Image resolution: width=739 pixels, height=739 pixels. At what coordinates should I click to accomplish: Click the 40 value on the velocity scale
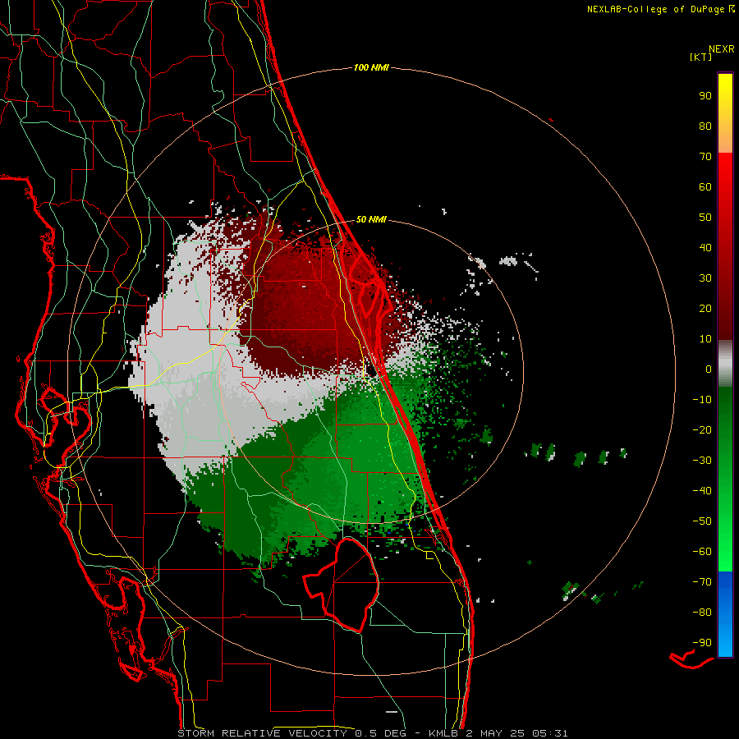pos(705,247)
